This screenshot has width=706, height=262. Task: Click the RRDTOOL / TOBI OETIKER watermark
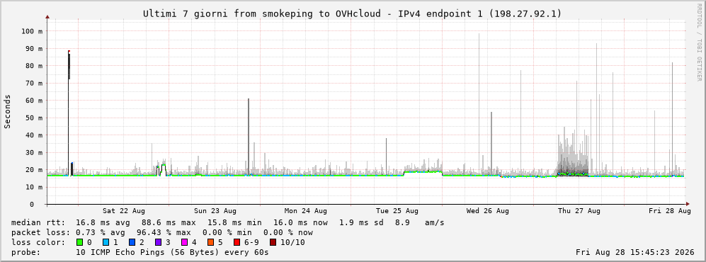point(699,42)
